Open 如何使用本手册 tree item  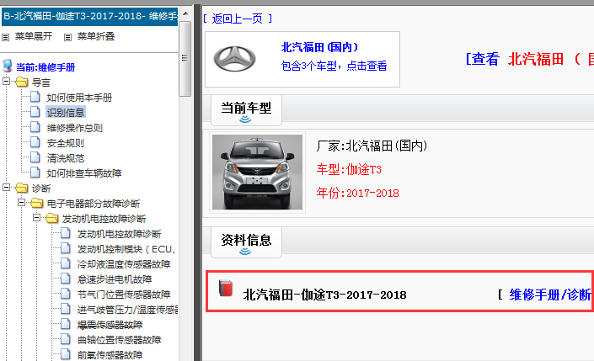point(79,98)
